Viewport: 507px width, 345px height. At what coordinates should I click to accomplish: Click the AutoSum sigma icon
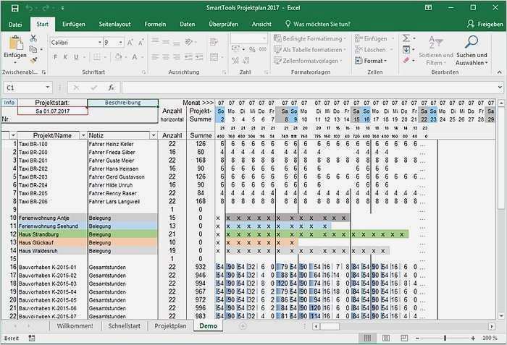pyautogui.click(x=406, y=38)
